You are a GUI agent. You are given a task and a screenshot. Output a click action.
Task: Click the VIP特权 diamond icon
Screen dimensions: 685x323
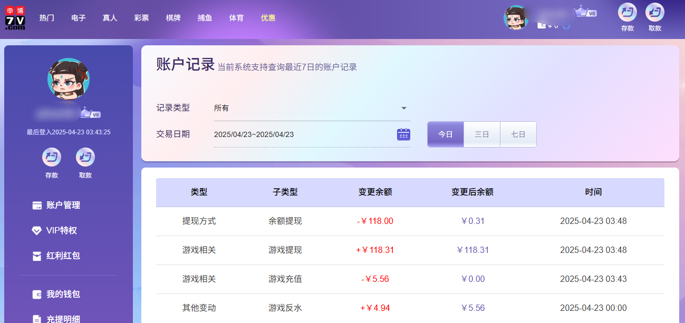[36, 230]
